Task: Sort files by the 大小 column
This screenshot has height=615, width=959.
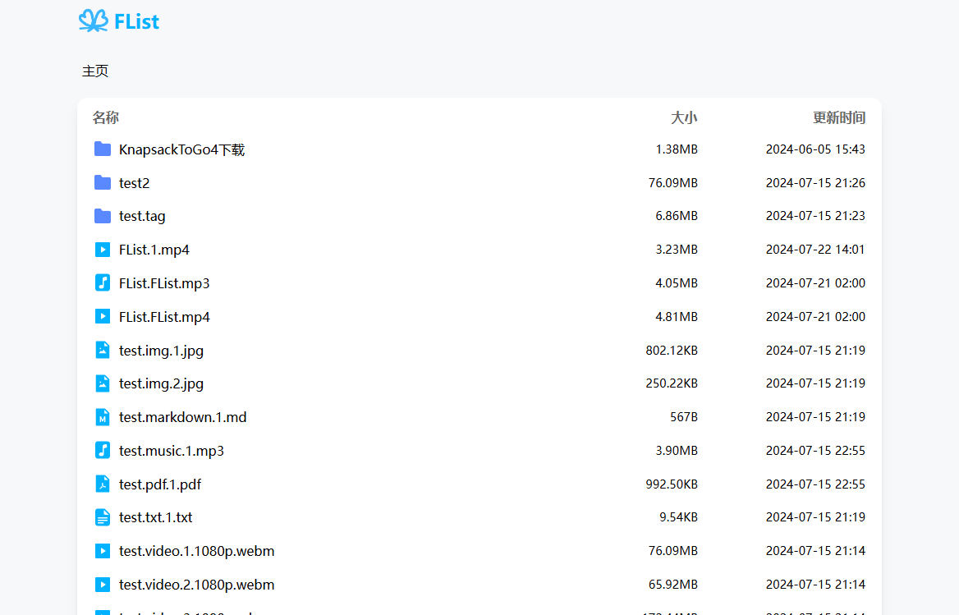Action: (x=685, y=117)
